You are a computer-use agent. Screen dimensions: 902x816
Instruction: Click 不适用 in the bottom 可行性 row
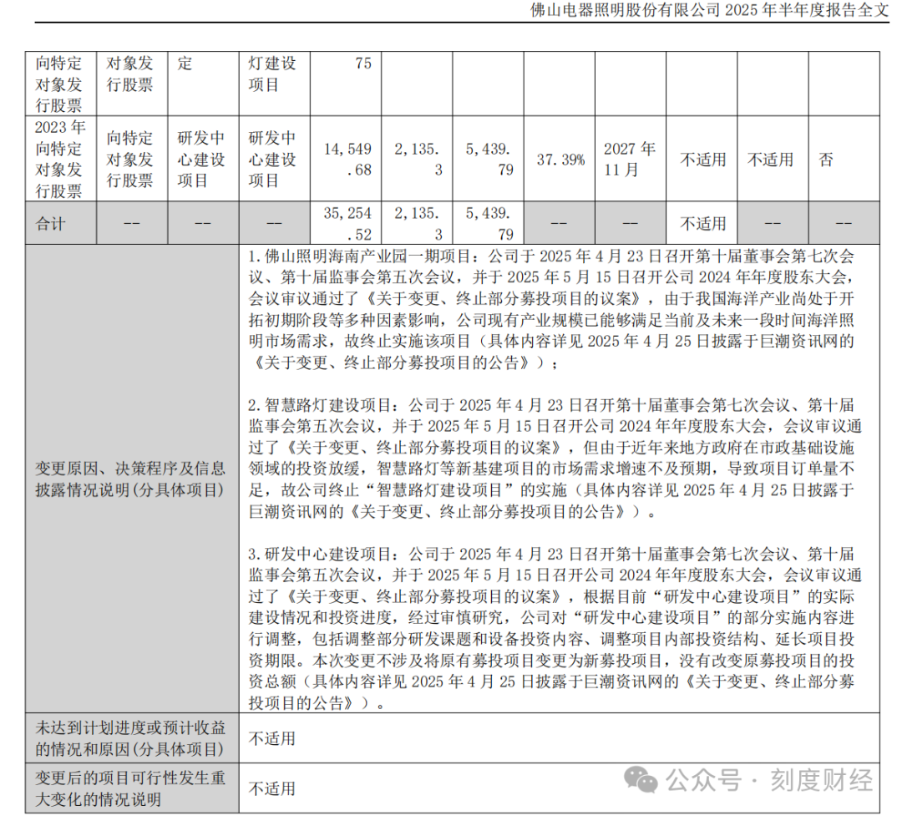(x=271, y=788)
